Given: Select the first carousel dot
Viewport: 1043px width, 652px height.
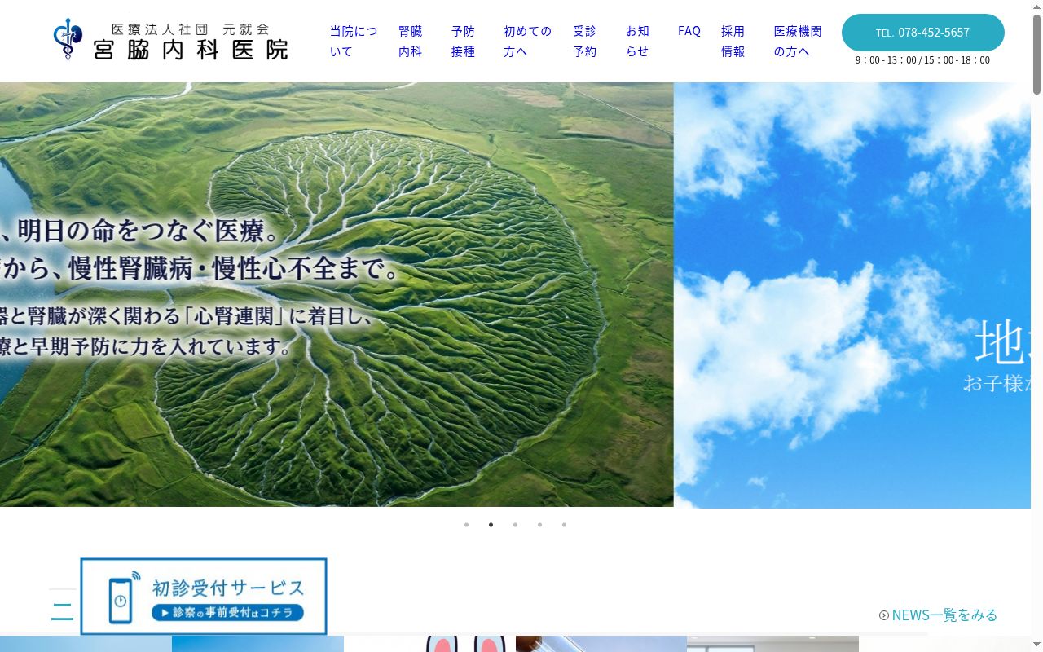Looking at the screenshot, I should [466, 525].
